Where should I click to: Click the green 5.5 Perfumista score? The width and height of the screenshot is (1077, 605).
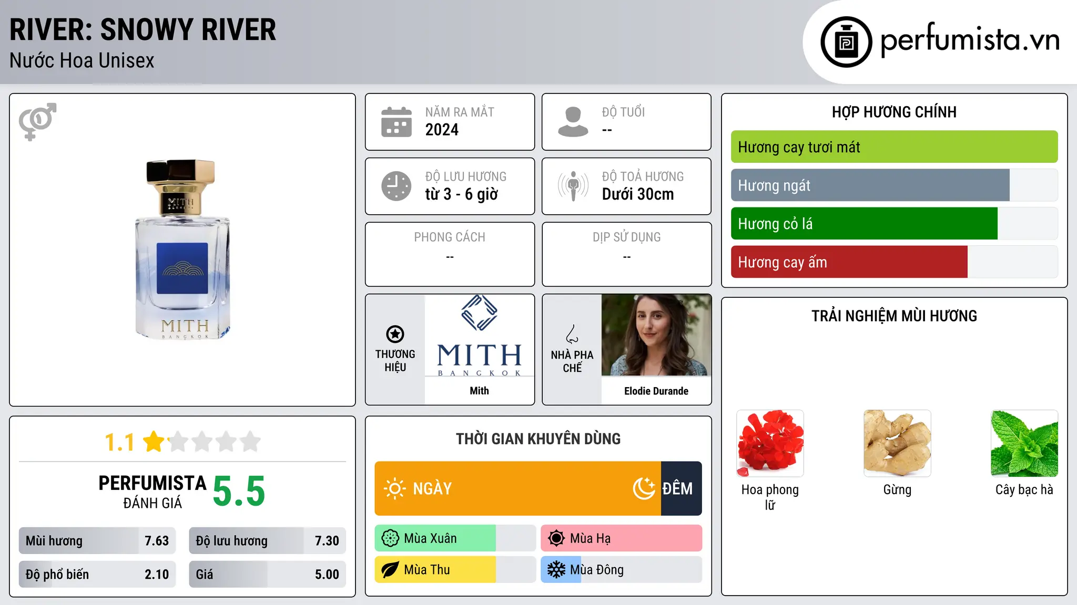(x=239, y=491)
